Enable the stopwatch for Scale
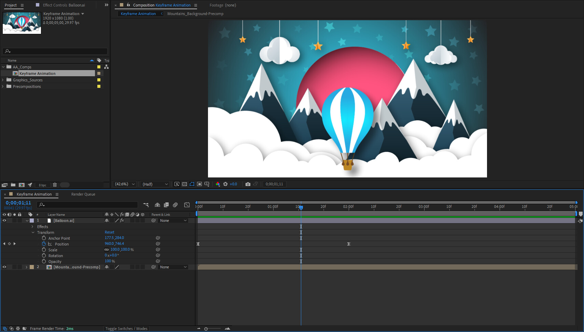Image resolution: width=584 pixels, height=332 pixels. pyautogui.click(x=44, y=250)
